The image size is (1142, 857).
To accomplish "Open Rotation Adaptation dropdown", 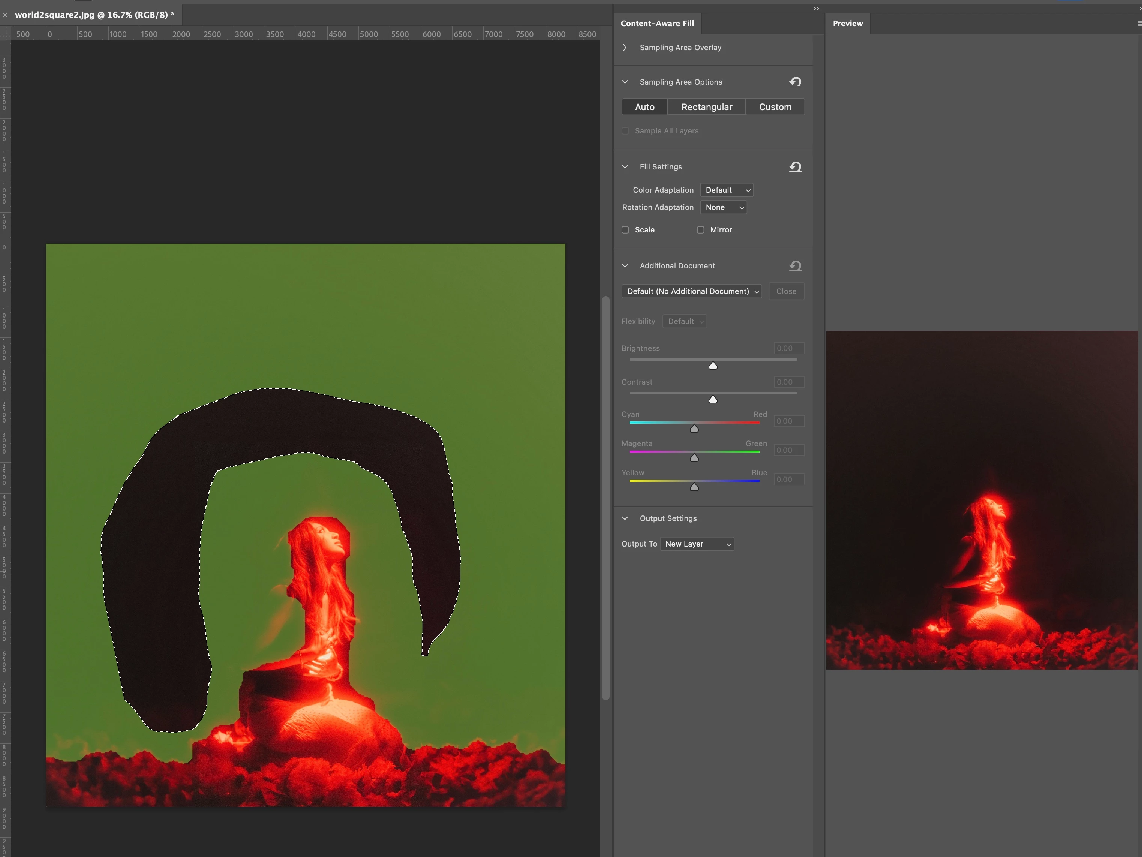I will tap(724, 208).
